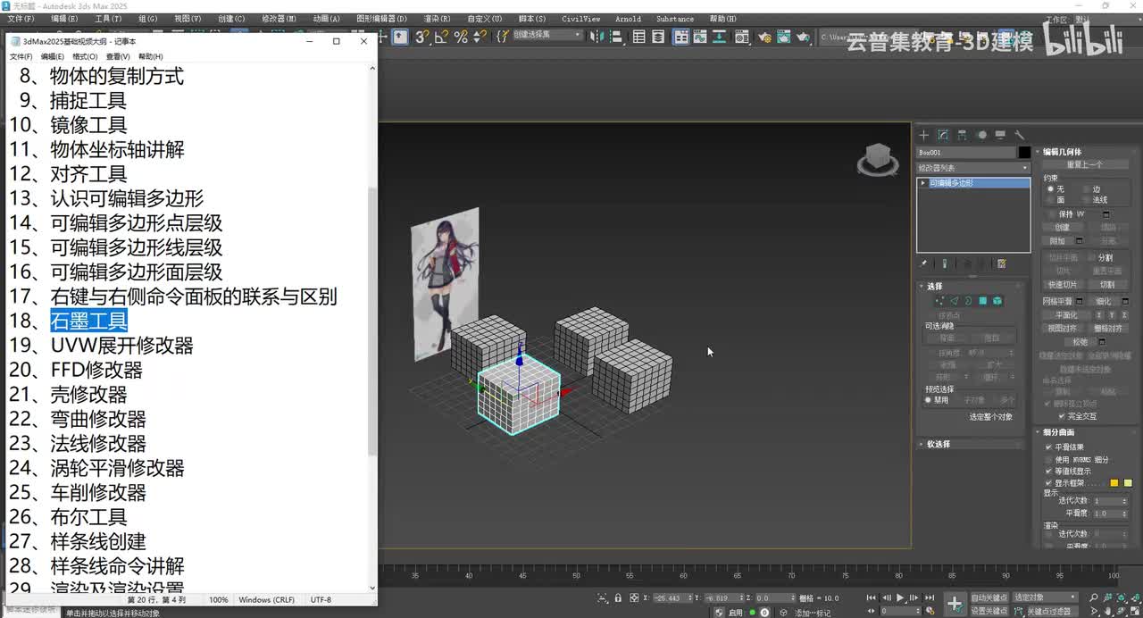1143x618 pixels.
Task: Click the ViewCube in the viewport
Action: tap(877, 159)
